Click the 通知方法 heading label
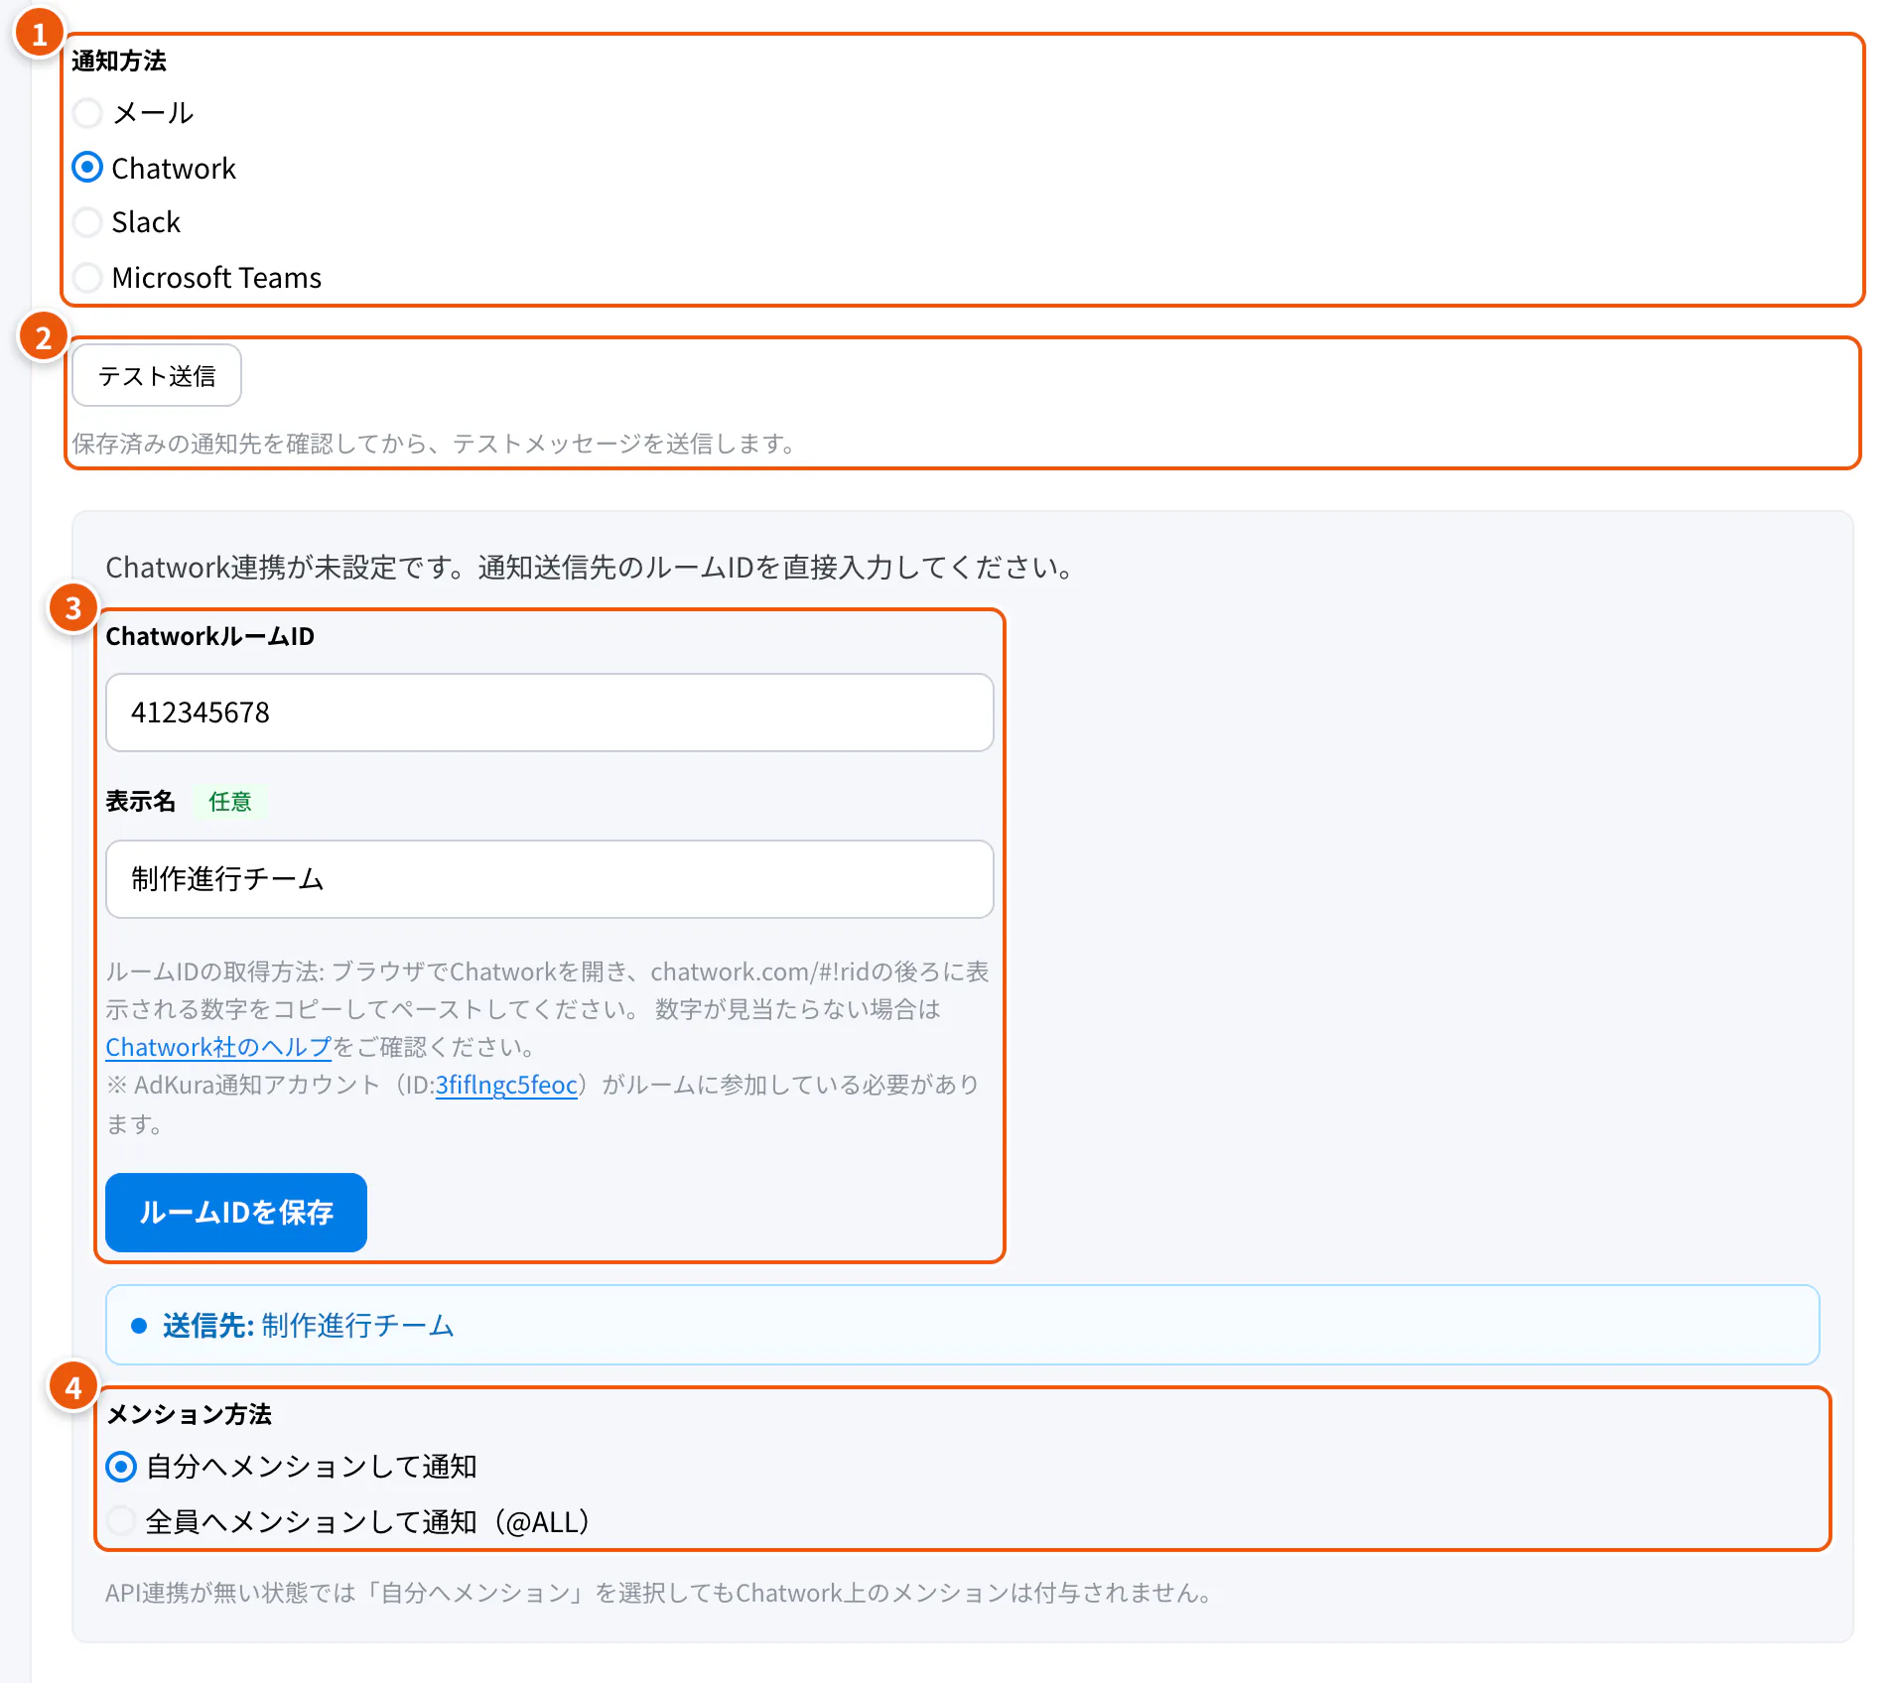1894x1683 pixels. pyautogui.click(x=119, y=62)
